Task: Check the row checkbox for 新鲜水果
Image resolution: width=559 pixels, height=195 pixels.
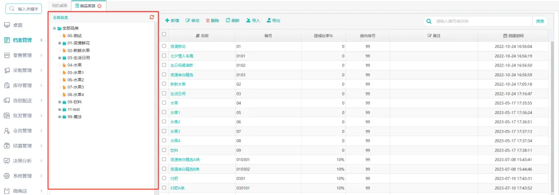Action: (164, 84)
